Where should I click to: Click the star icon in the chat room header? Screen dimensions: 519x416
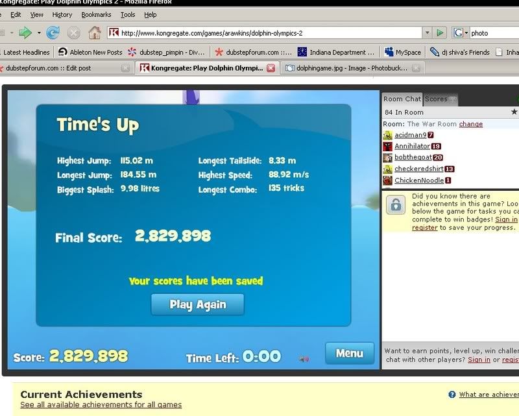click(514, 112)
